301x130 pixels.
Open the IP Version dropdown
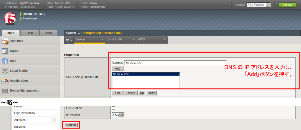tap(118, 115)
